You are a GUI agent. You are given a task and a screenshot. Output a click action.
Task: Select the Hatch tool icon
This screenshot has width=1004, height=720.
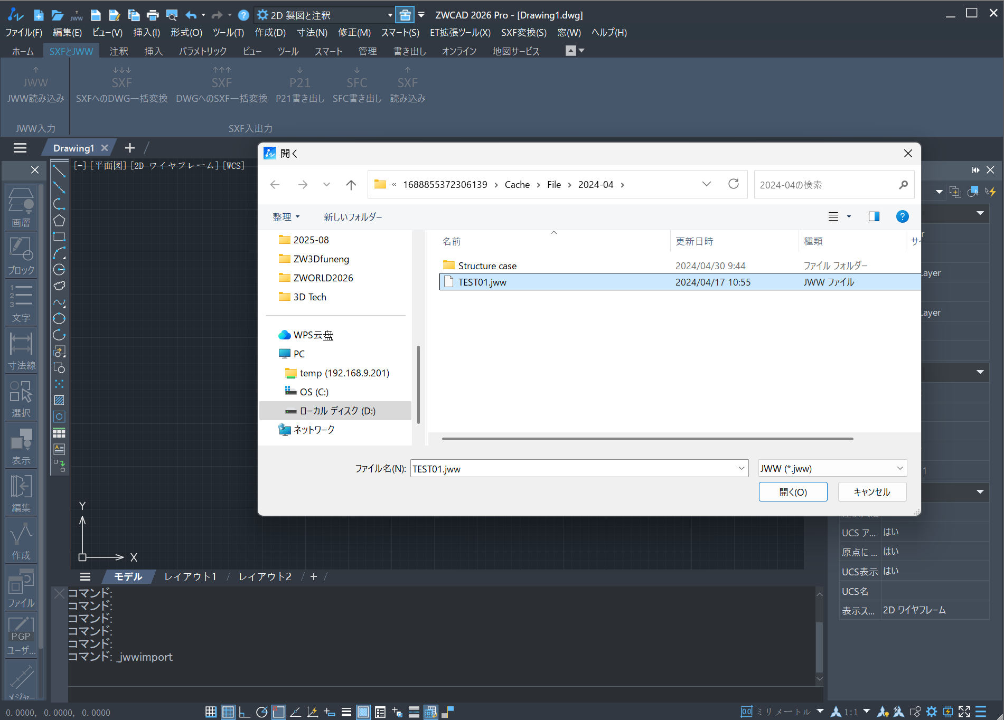[x=59, y=400]
